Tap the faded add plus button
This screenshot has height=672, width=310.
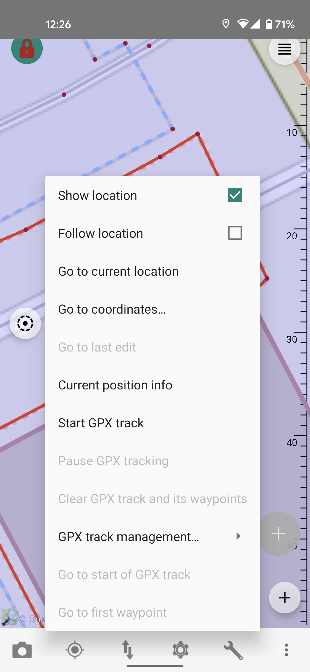pos(278,534)
